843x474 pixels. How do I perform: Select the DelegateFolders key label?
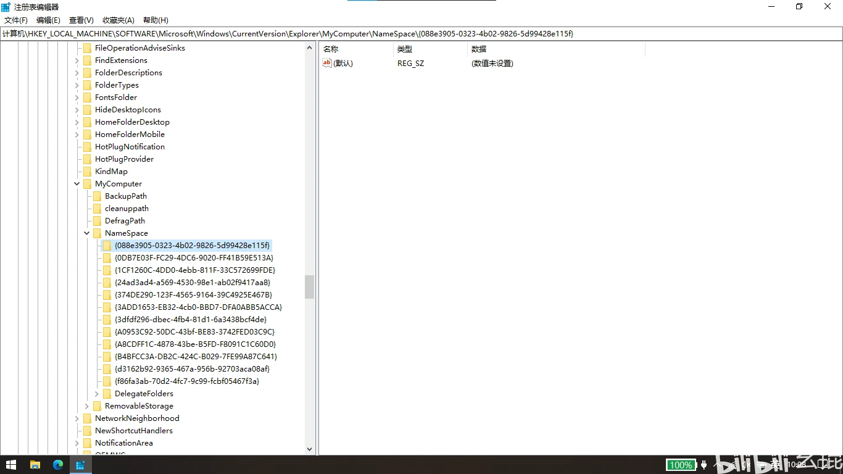pyautogui.click(x=144, y=394)
